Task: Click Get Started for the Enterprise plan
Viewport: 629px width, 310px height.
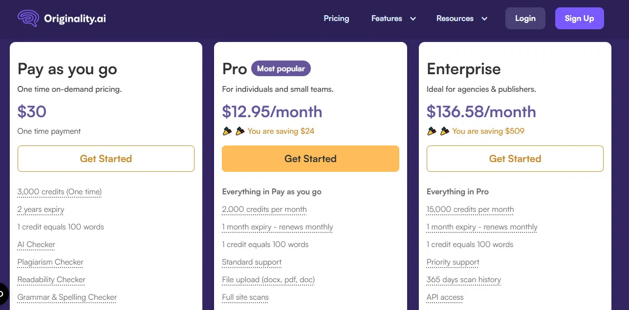Action: (515, 159)
